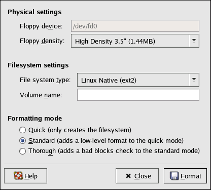Expand the File system type dropdown arrow
Screen dimensions: 211x190
(194, 80)
